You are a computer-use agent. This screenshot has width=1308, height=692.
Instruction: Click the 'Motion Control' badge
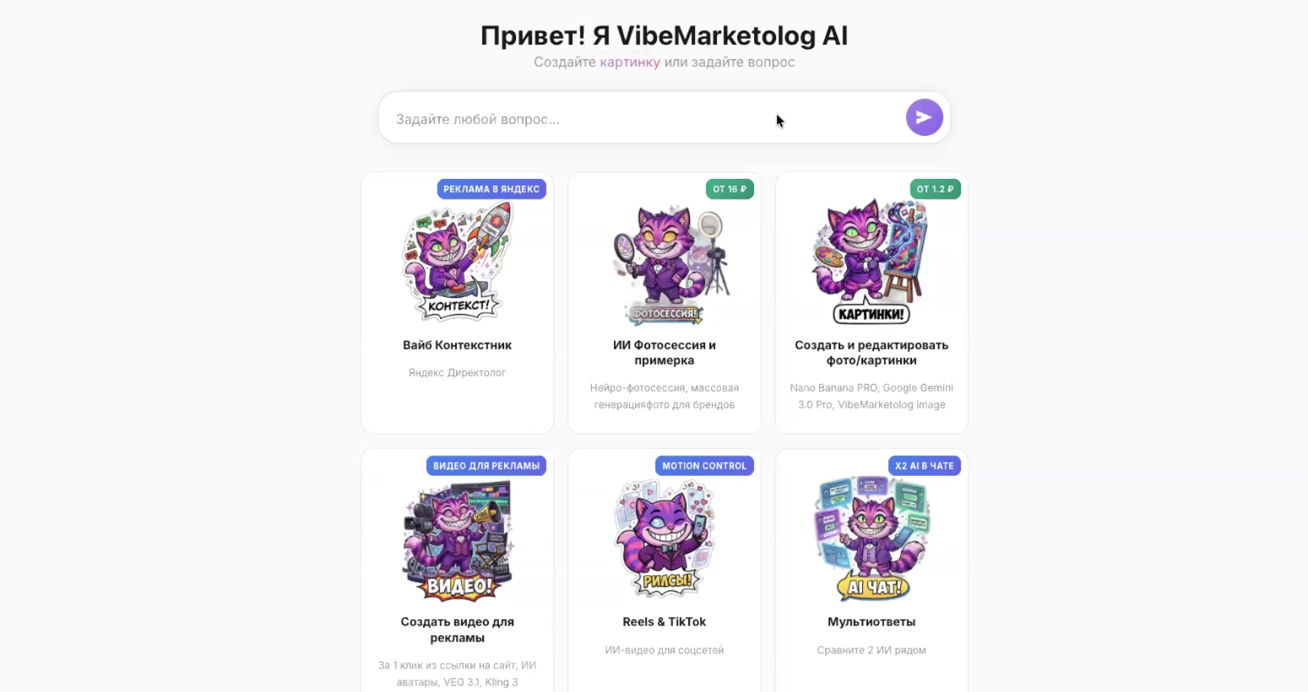704,466
